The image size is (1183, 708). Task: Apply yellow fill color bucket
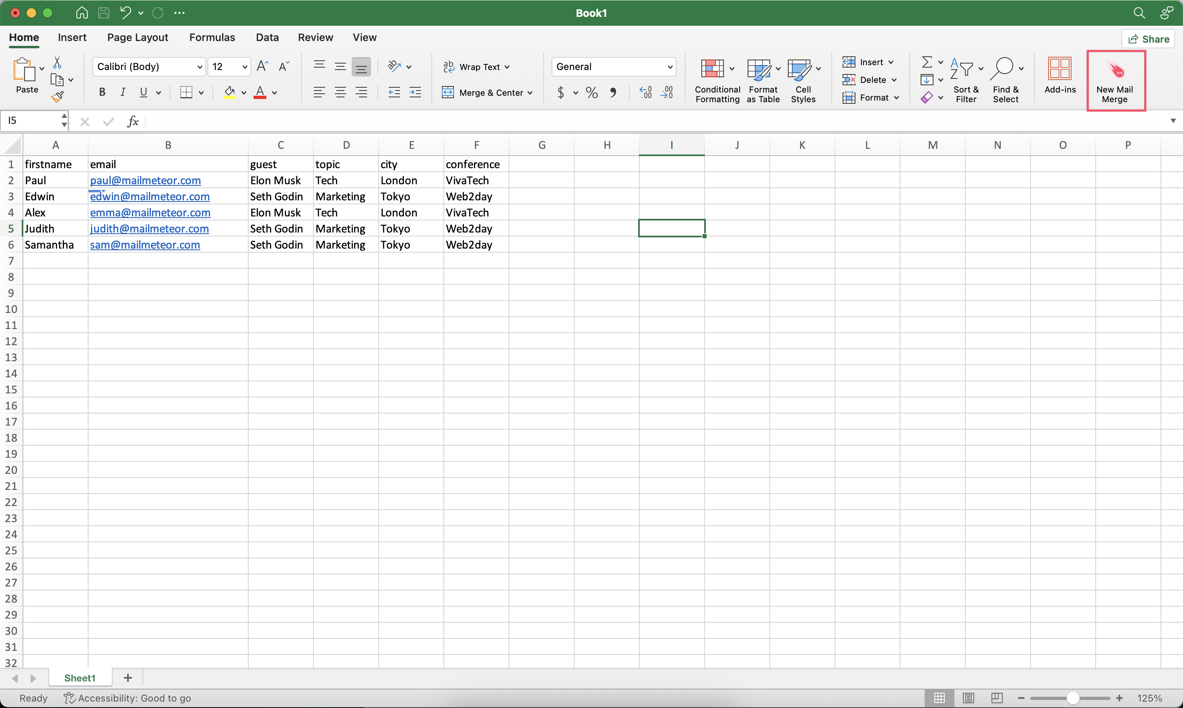(x=229, y=92)
